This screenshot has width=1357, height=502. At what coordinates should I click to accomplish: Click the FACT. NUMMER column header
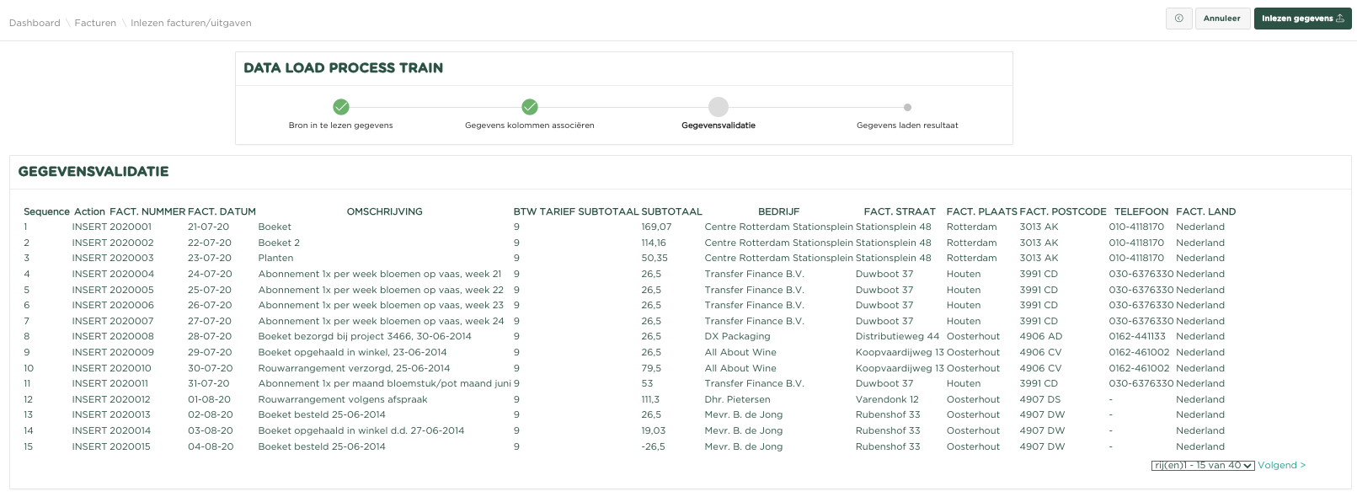coord(147,211)
